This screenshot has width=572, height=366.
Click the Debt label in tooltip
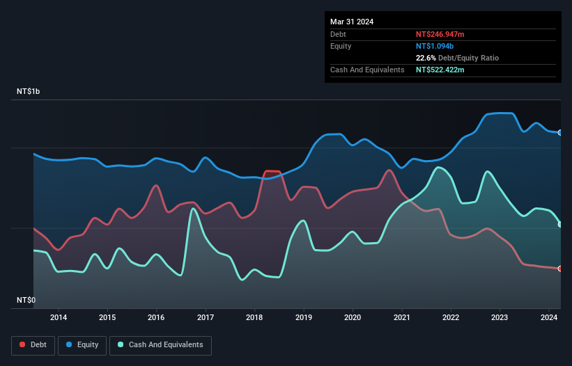click(338, 34)
